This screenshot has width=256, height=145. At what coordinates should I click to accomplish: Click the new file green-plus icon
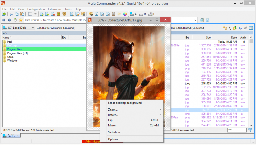point(41,14)
